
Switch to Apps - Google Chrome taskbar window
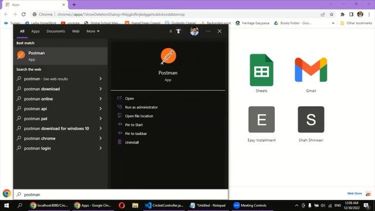93,205
